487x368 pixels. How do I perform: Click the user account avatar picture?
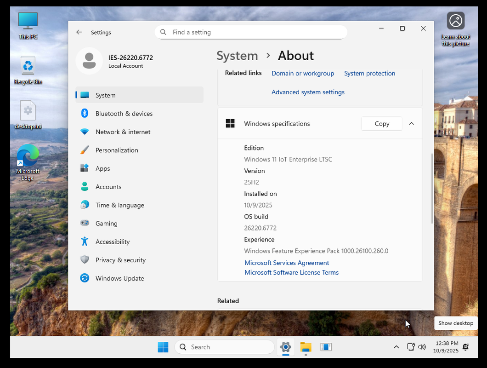(89, 61)
